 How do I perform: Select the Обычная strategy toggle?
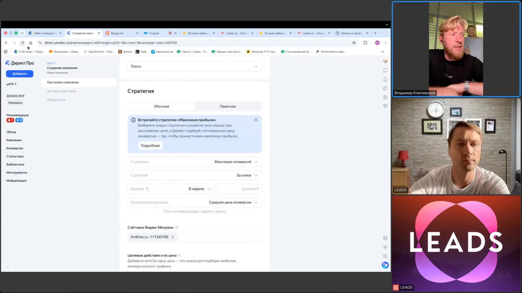[161, 106]
